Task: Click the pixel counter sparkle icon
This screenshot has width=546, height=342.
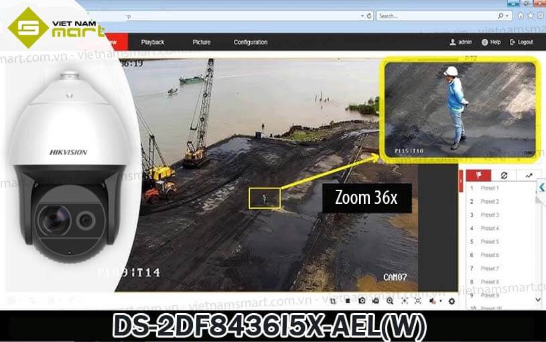Action: pos(404,301)
